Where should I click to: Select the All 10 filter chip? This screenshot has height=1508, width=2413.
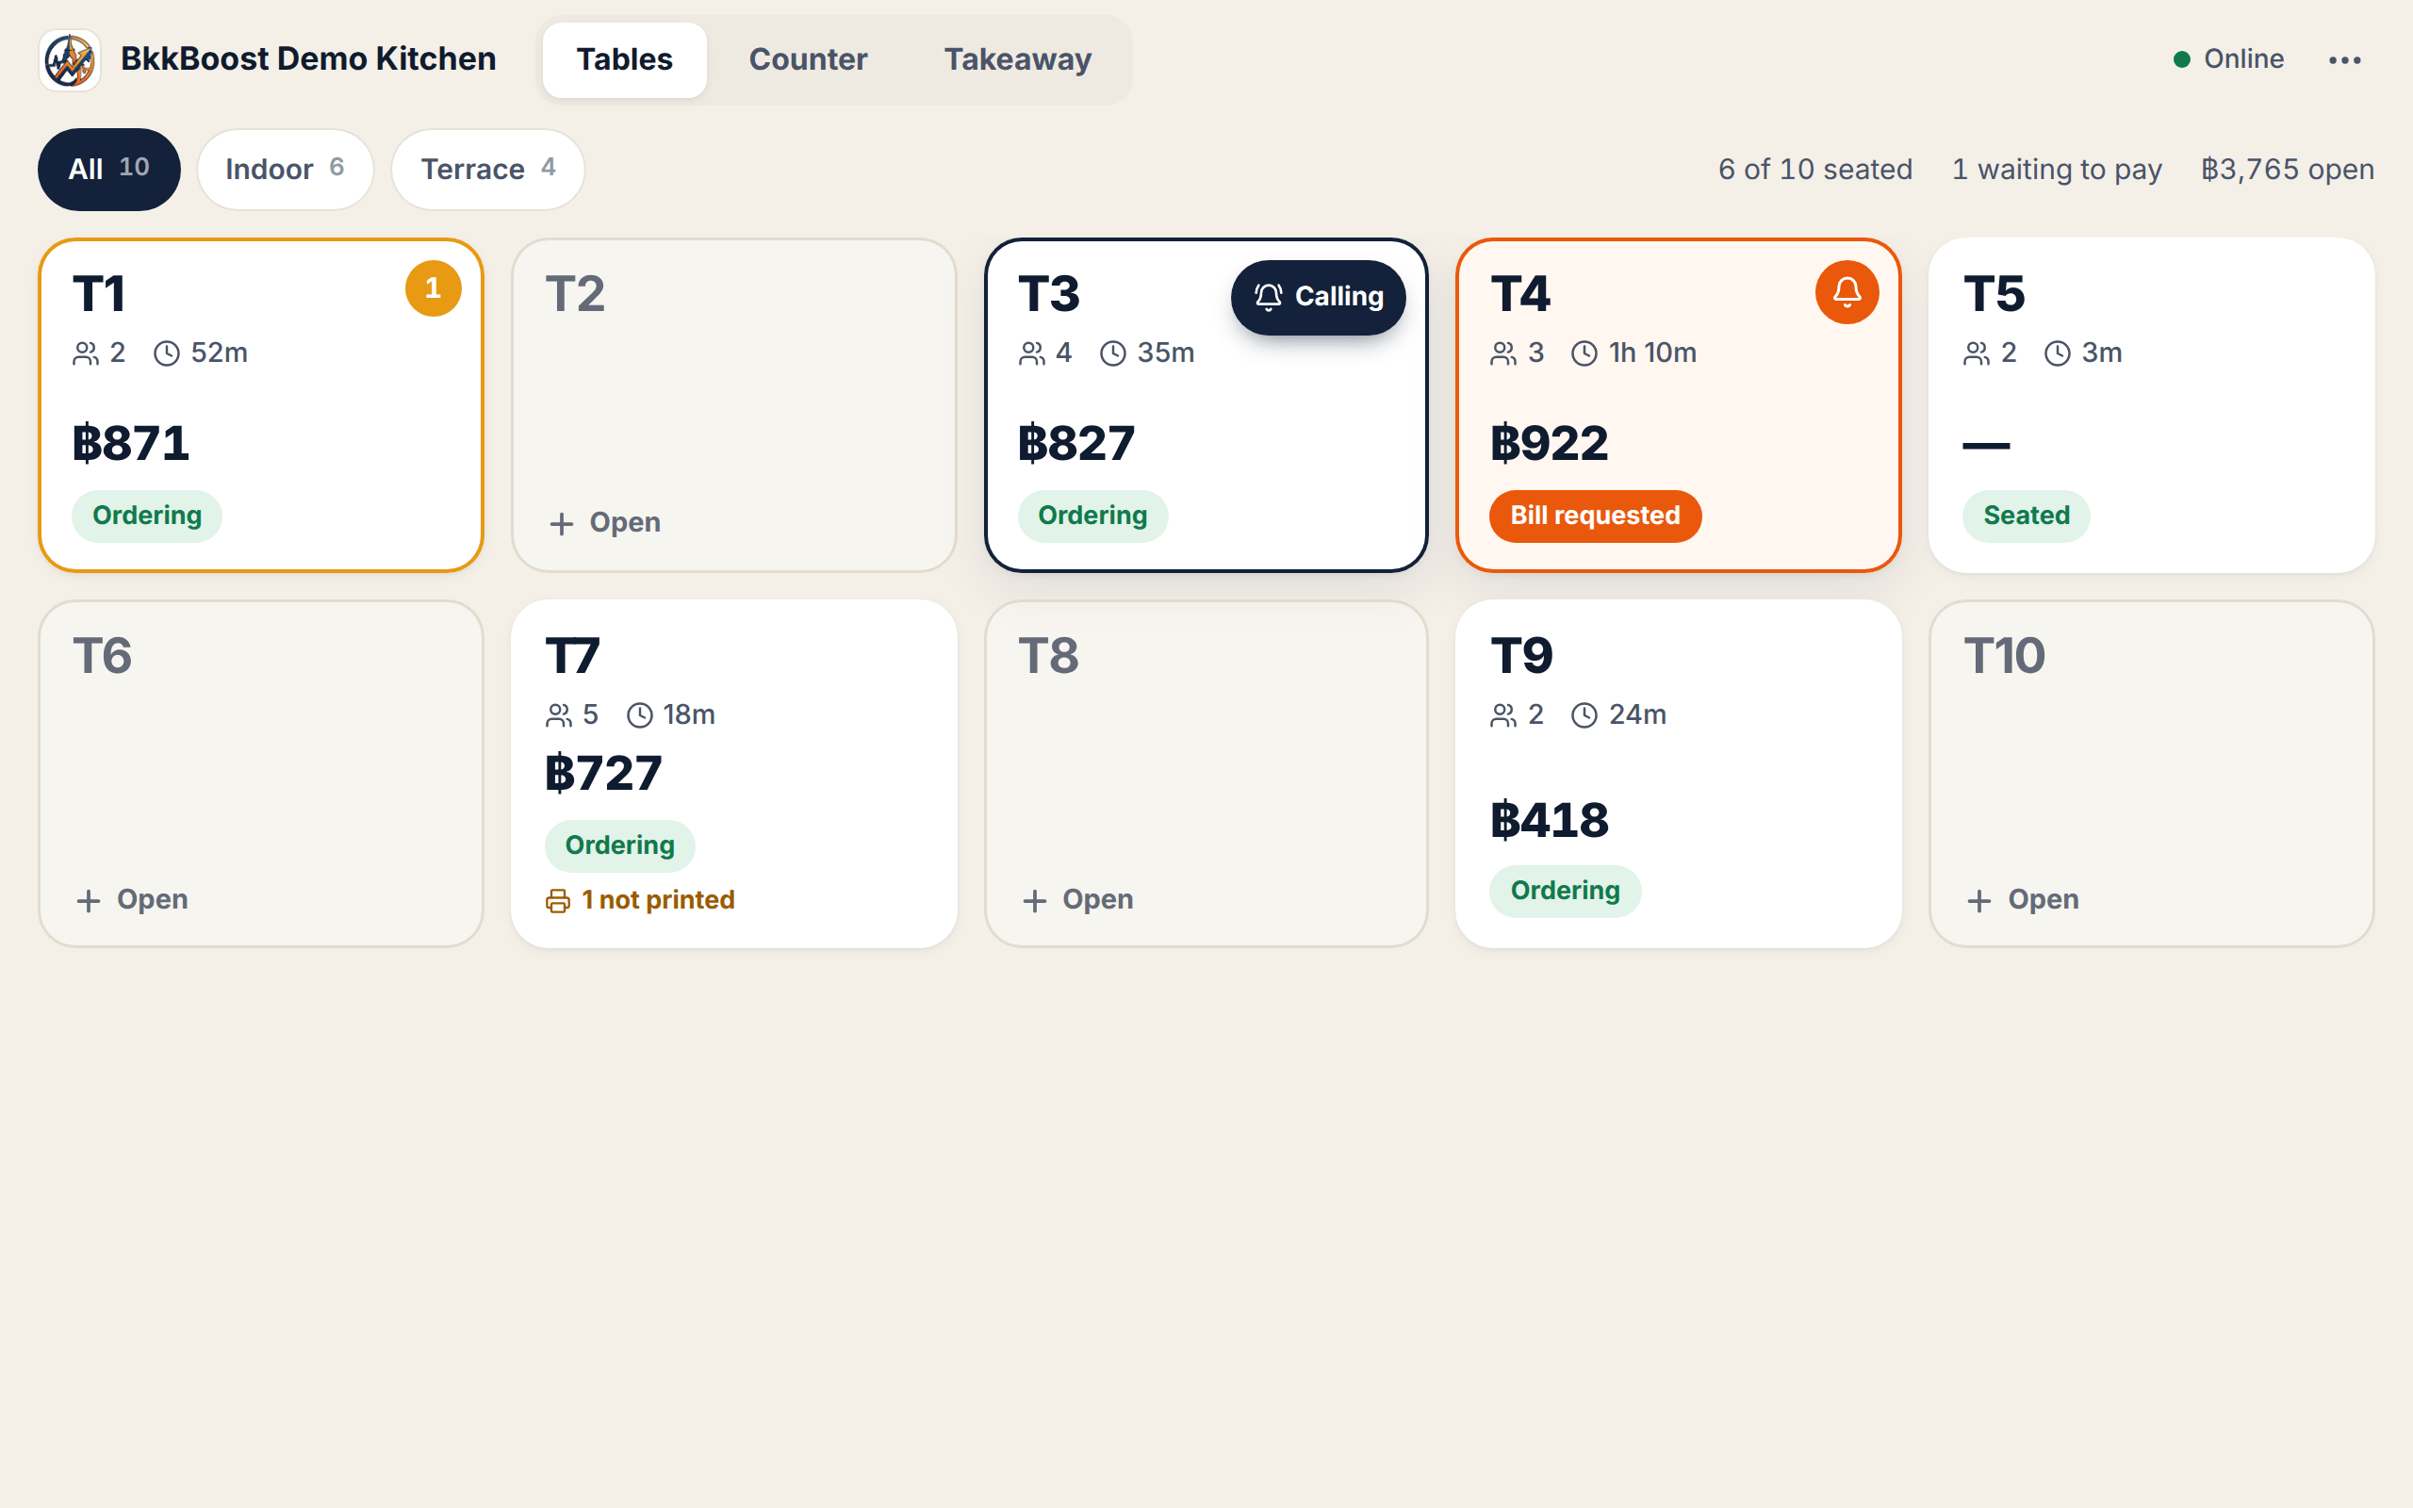(x=108, y=169)
